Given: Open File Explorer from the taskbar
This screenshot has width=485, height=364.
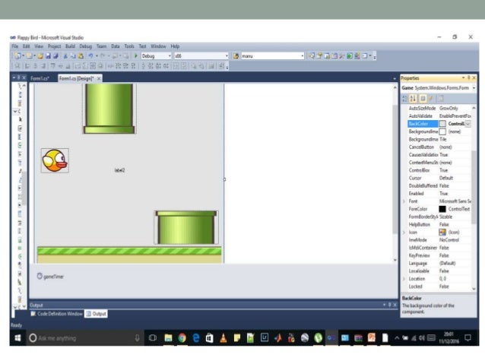Looking at the screenshot, I should [x=168, y=338].
